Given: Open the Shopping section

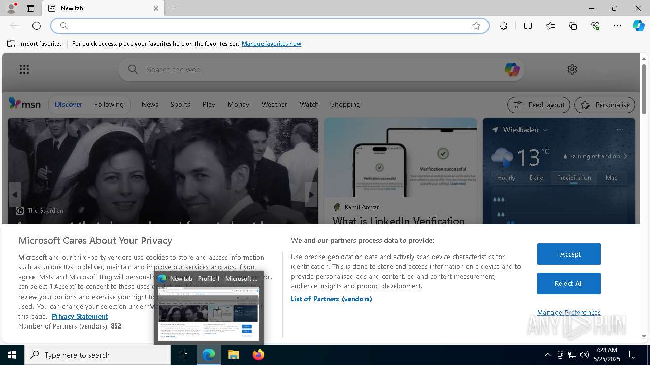Looking at the screenshot, I should pyautogui.click(x=345, y=104).
